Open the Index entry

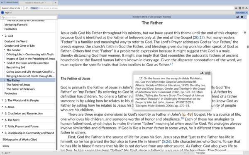tap(6, 146)
